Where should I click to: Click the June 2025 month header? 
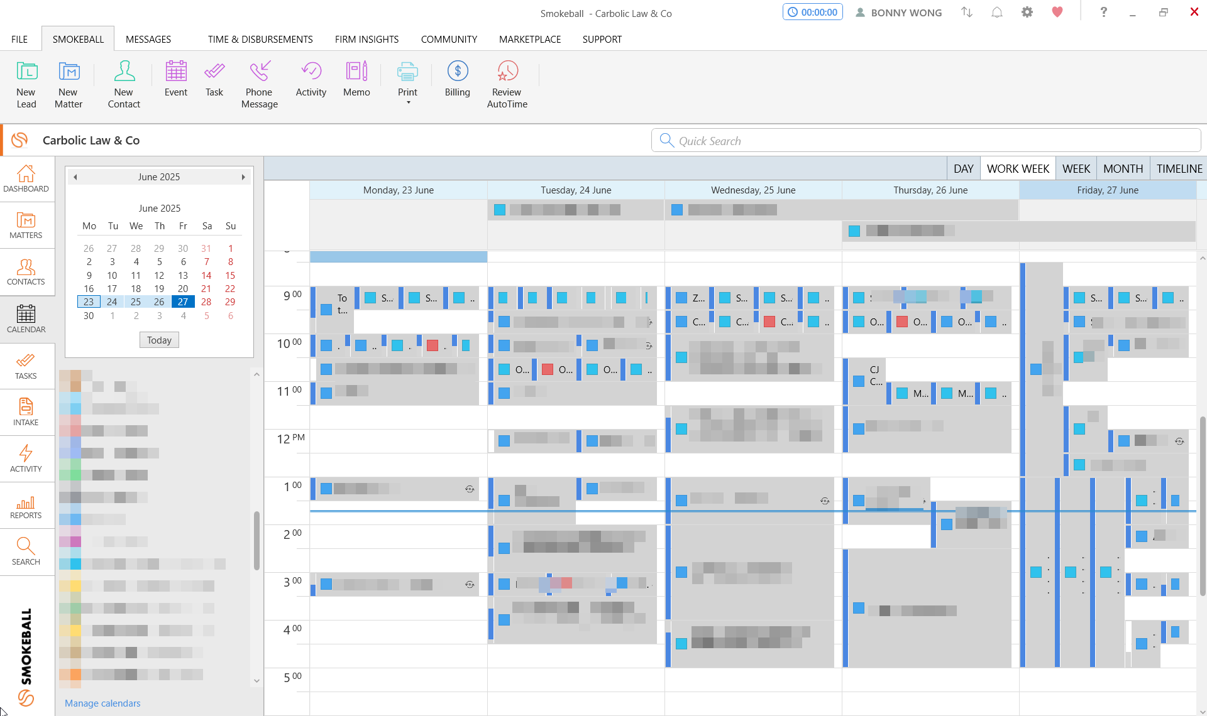[159, 177]
